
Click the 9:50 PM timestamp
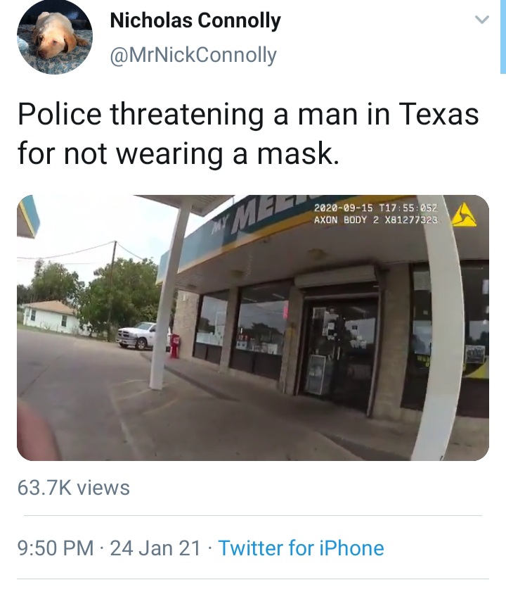56,548
